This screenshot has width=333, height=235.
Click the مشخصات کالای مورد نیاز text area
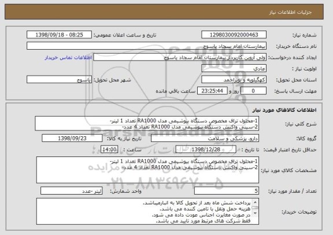[147, 170]
